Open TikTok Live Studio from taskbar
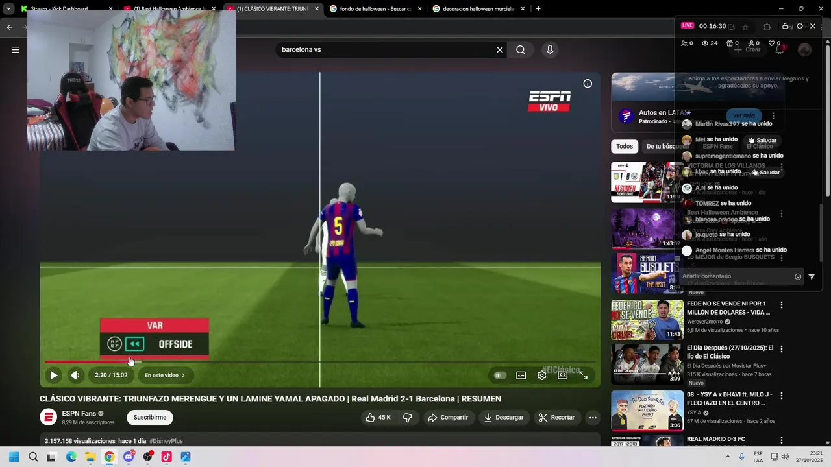The image size is (831, 467). click(167, 457)
